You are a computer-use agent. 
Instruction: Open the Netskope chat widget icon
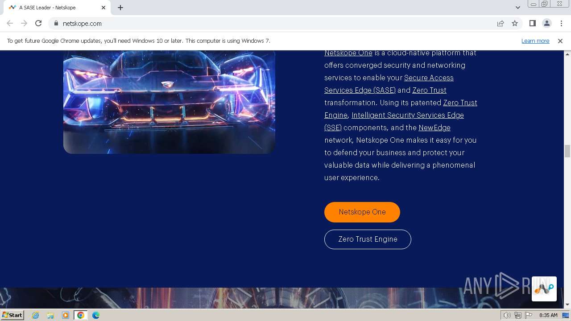(x=544, y=289)
